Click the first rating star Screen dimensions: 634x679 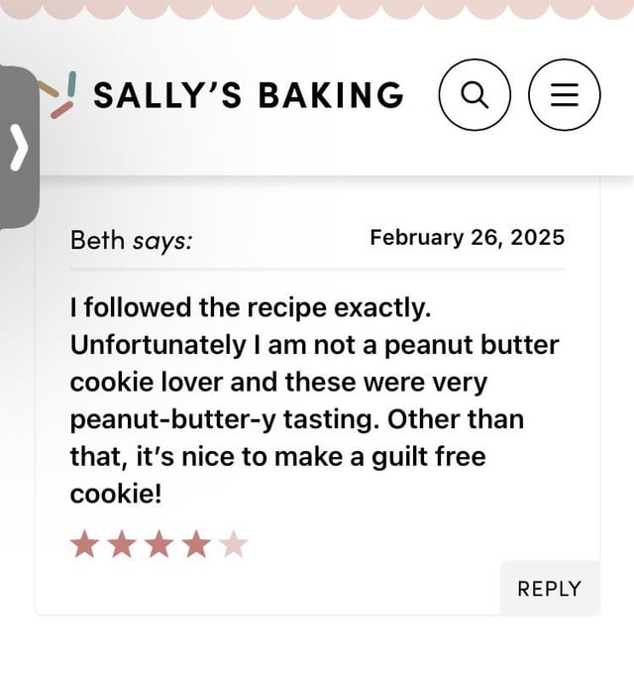85,544
